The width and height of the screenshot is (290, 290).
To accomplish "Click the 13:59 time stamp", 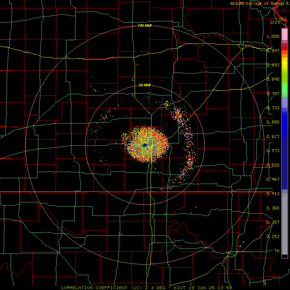I will coord(225,288).
